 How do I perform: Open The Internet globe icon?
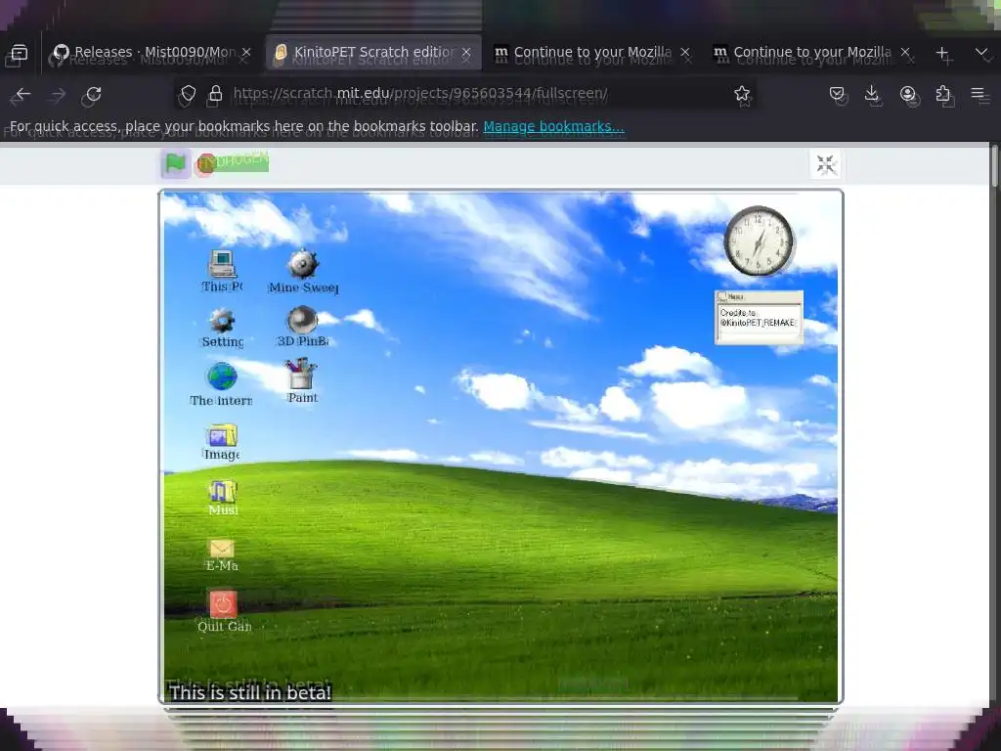(x=221, y=384)
